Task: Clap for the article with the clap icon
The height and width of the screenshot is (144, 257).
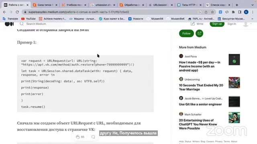Action: [78, 137]
